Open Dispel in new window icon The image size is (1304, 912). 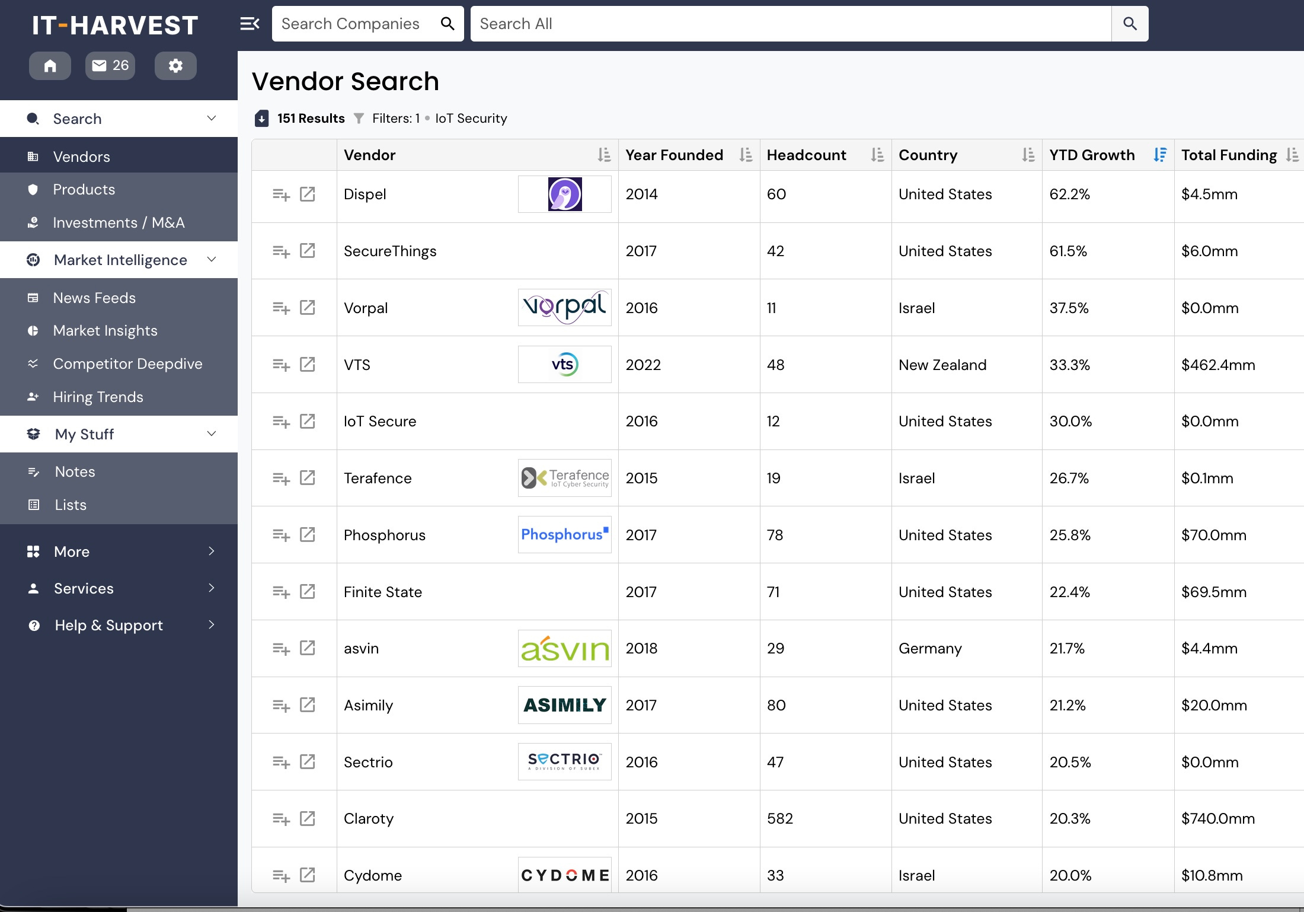click(x=307, y=194)
